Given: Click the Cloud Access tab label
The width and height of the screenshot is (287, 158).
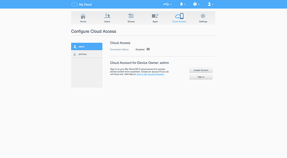Looking at the screenshot, I should pos(179,22).
